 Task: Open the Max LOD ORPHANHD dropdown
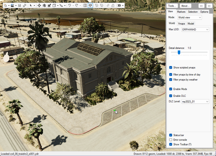click(x=195, y=29)
